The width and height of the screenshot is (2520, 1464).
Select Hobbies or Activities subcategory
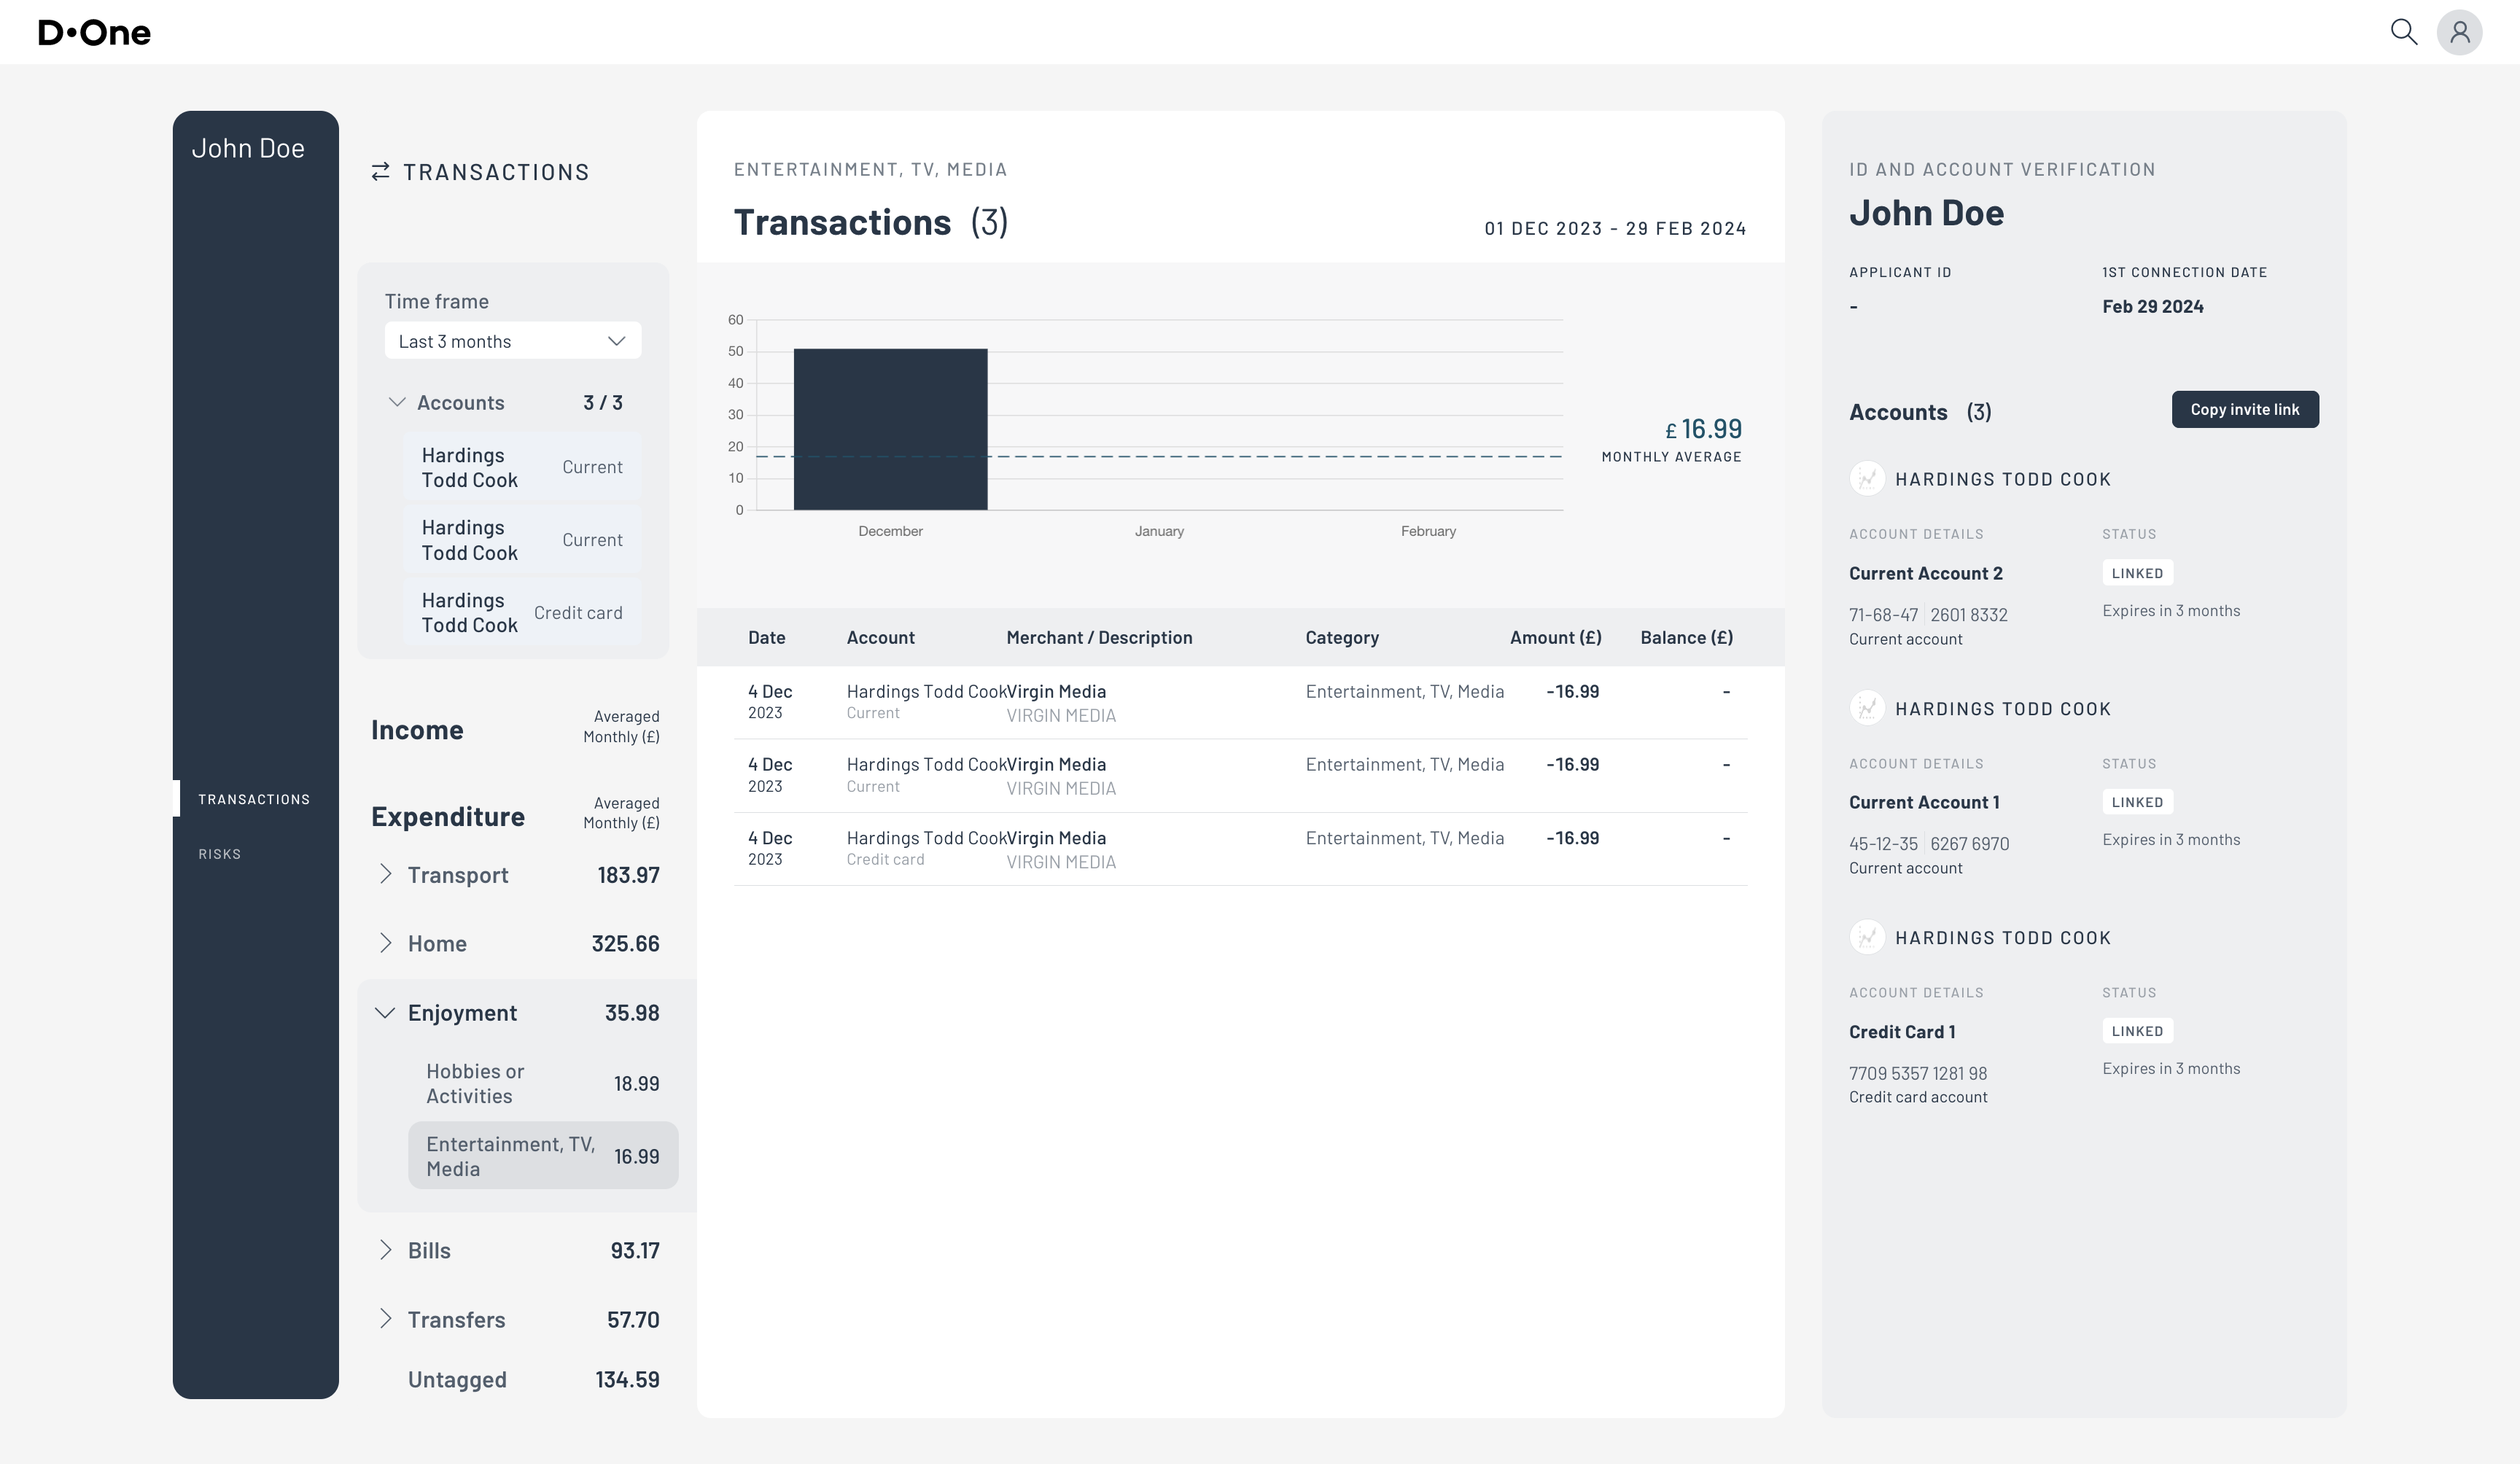pos(541,1083)
